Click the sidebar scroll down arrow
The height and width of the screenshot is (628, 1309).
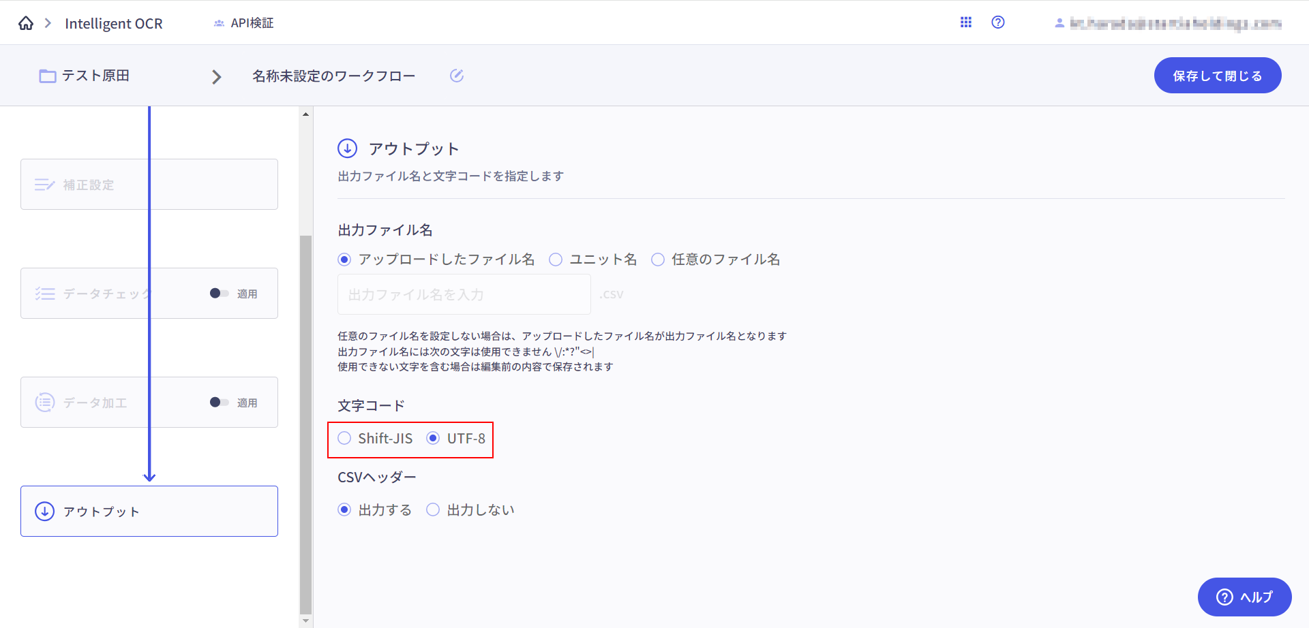(306, 621)
